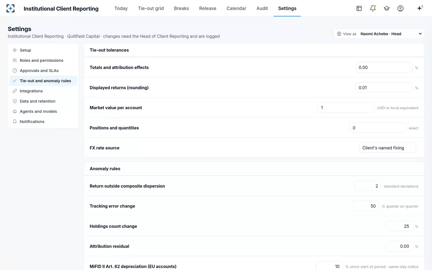Open the notifications bell in the top bar
This screenshot has width=432, height=270.
(x=373, y=8)
